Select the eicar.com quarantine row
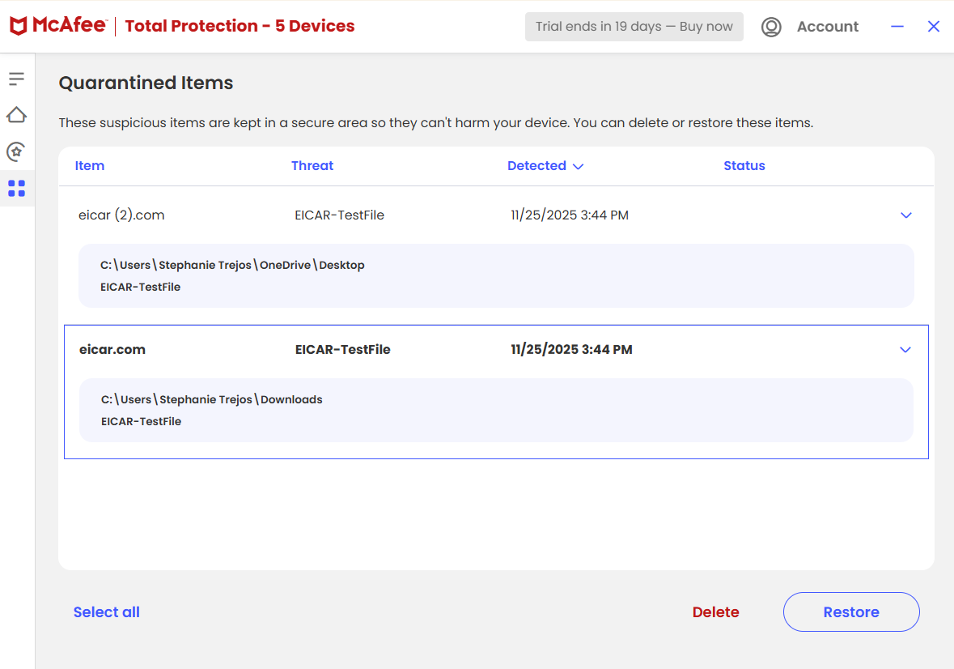The height and width of the screenshot is (669, 954). tap(324, 349)
